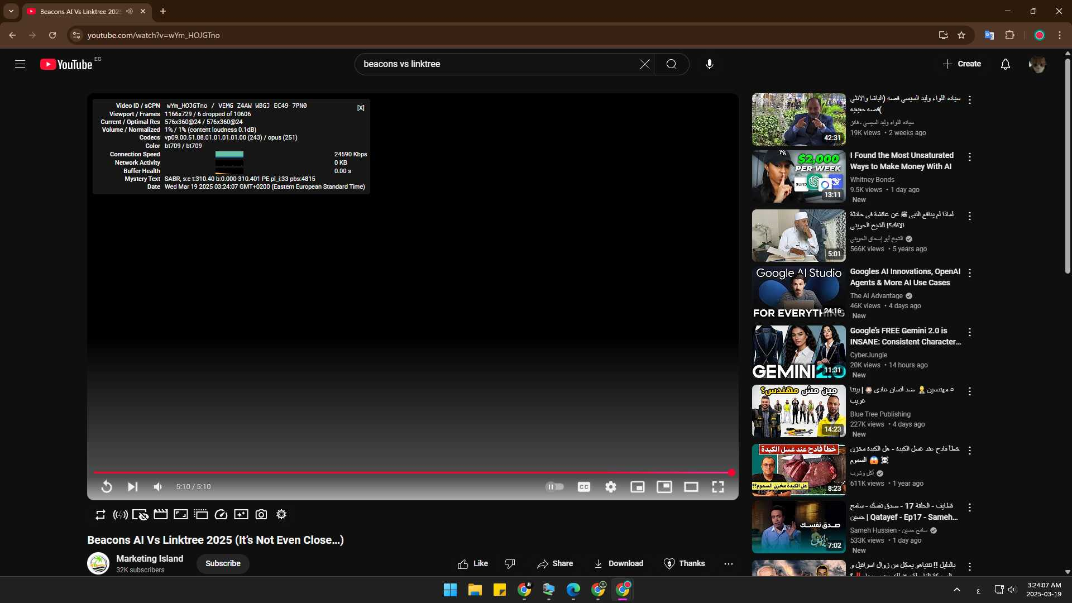Open options for the Qatayef Ep17 video
Screen dimensions: 1072x603
tap(970, 508)
